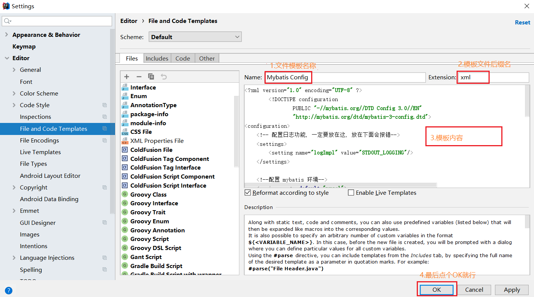The image size is (534, 297).
Task: Click the Cancel button
Action: point(474,290)
